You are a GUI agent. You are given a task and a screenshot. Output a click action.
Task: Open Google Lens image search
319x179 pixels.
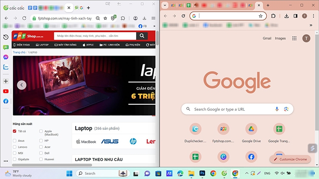coord(286,109)
